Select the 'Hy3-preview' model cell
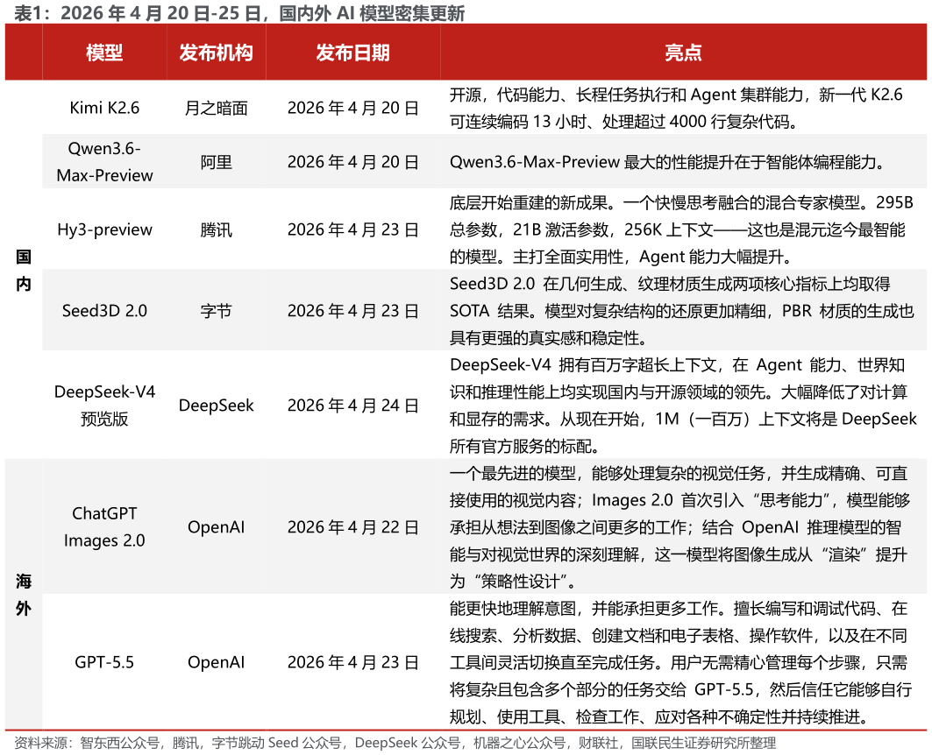This screenshot has height=755, width=932. pyautogui.click(x=104, y=229)
